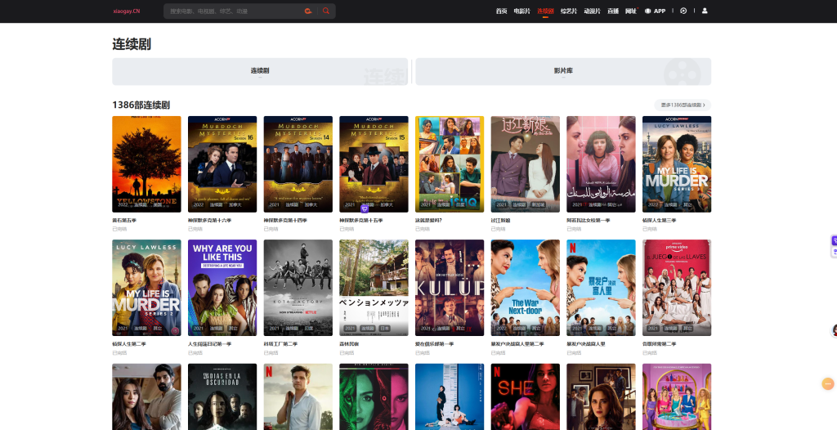The height and width of the screenshot is (430, 837).
Task: Click the title 这就是爱吗?
Action: click(x=428, y=221)
